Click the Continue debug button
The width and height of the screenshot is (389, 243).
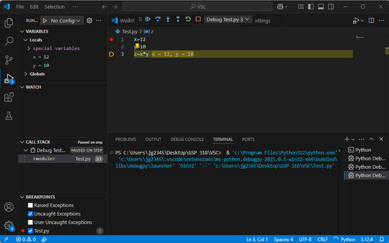point(148,19)
